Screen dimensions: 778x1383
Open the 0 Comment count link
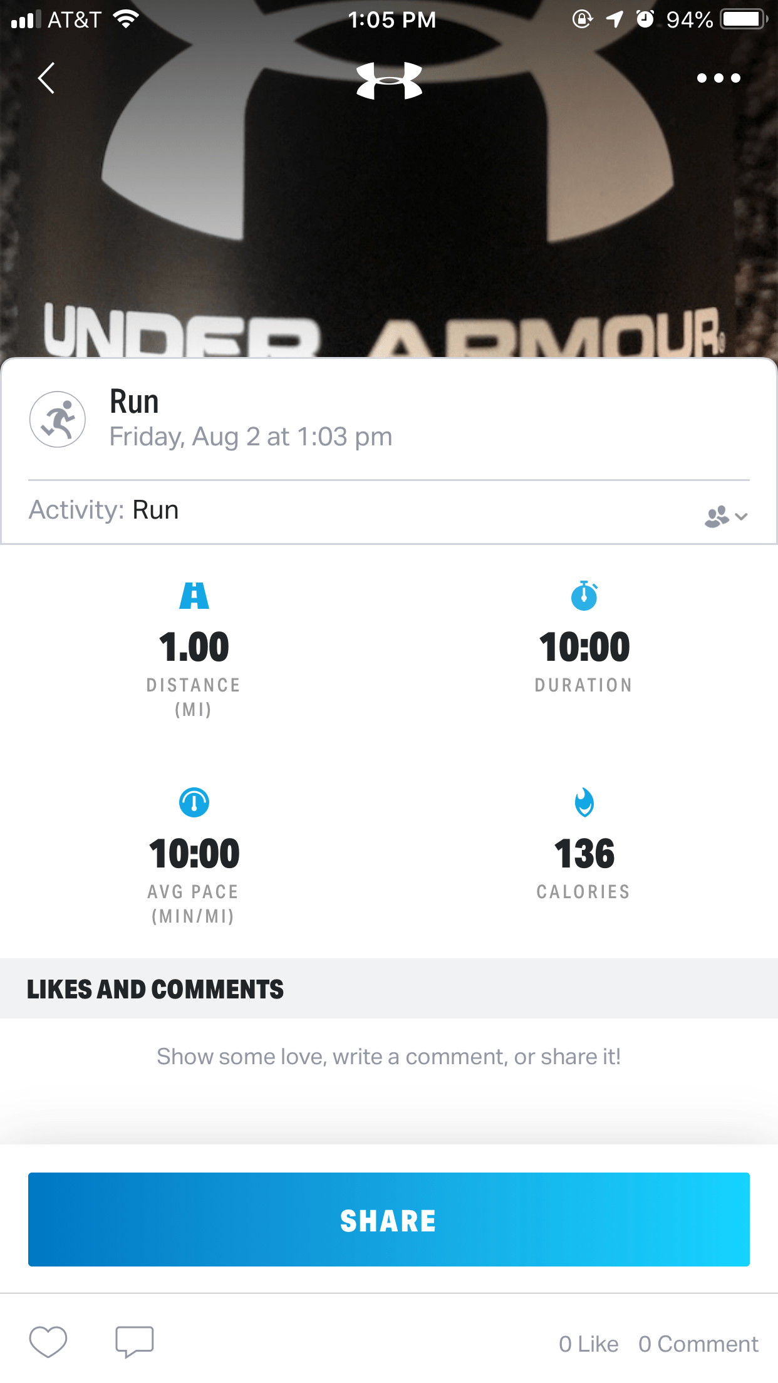click(x=698, y=1344)
